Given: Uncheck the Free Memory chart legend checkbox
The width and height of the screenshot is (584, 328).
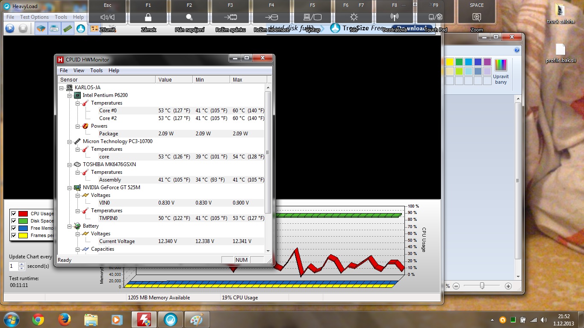Looking at the screenshot, I should coord(14,228).
